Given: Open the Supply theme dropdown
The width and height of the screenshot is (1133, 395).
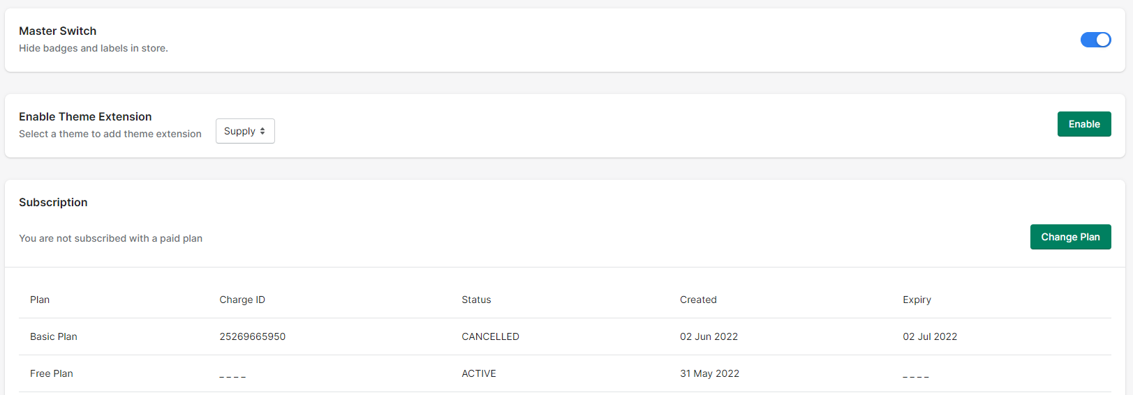Looking at the screenshot, I should (245, 131).
